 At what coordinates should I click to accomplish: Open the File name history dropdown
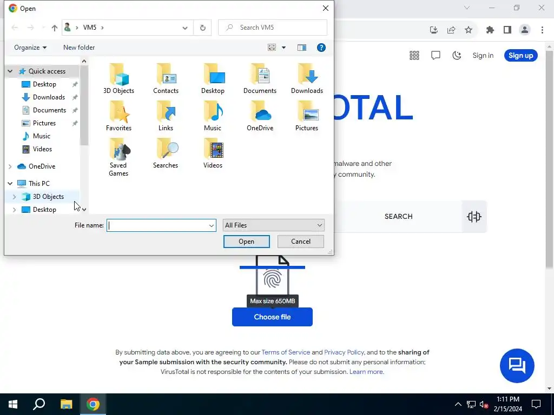pos(212,225)
